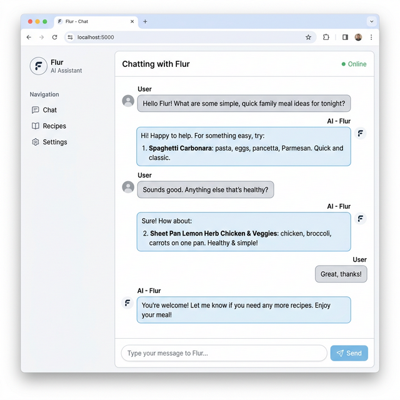Click Flur avatar beside Sheet Pan Chicken reply
Viewport: 400px width, 400px height.
click(361, 219)
